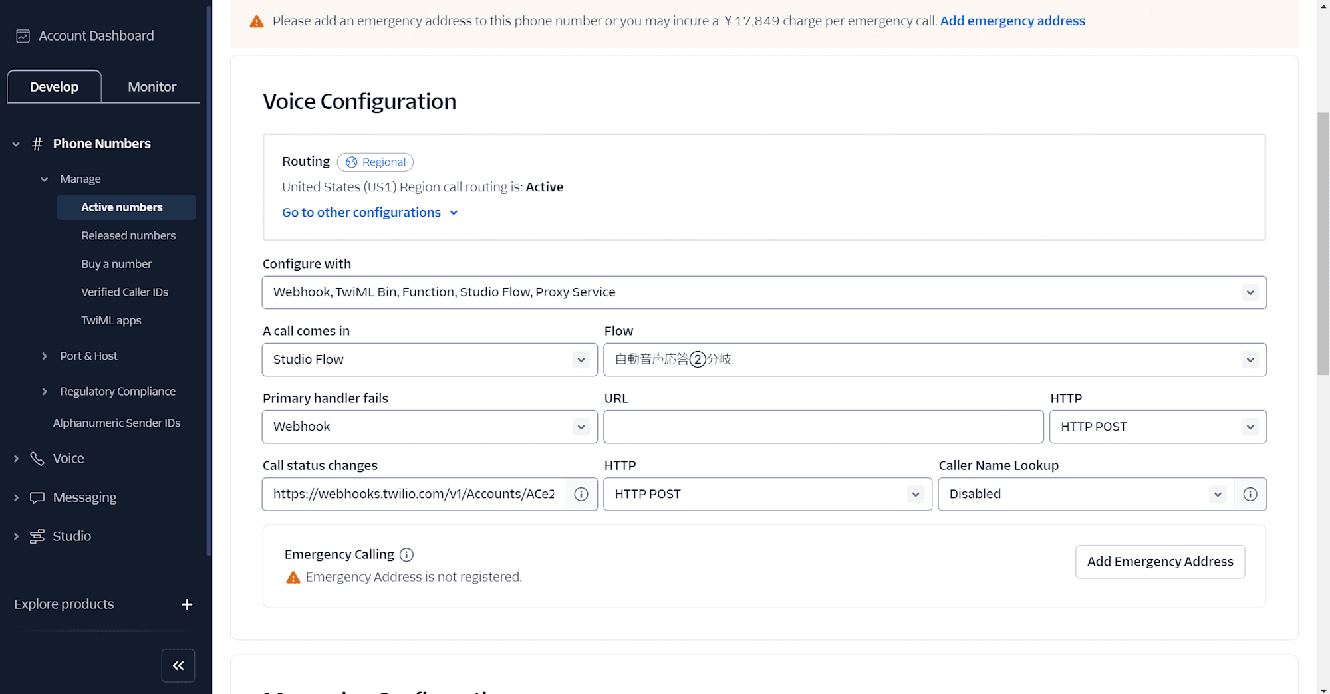Open Primary handler fails dropdown
The width and height of the screenshot is (1330, 694).
(x=430, y=427)
